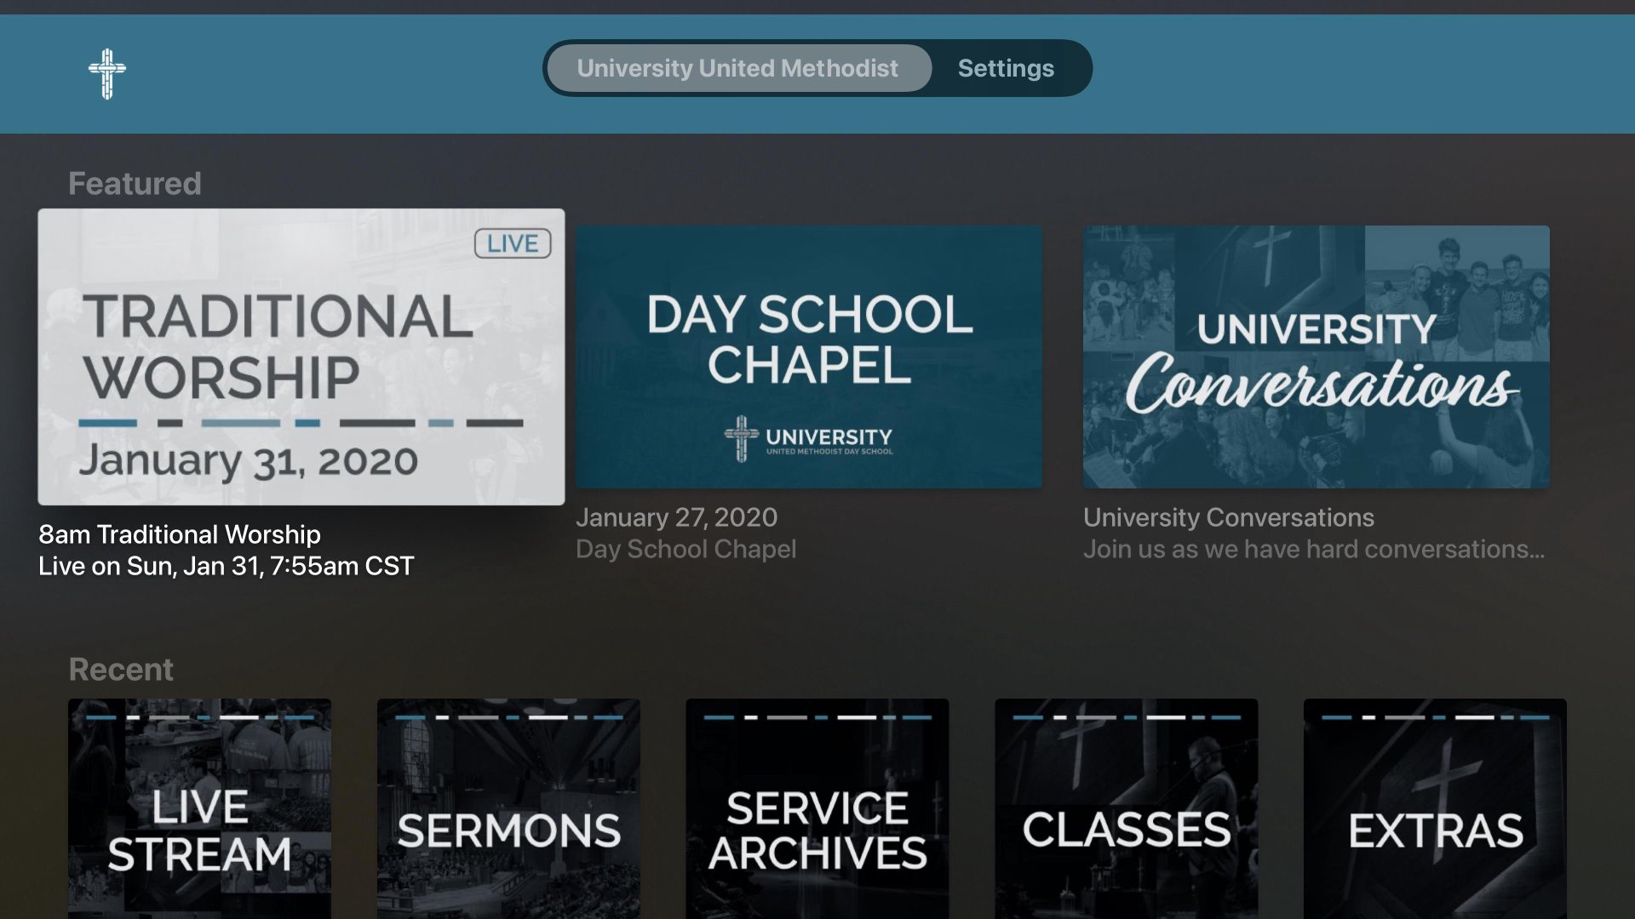
Task: Open the Sermons category tile
Action: click(x=508, y=808)
